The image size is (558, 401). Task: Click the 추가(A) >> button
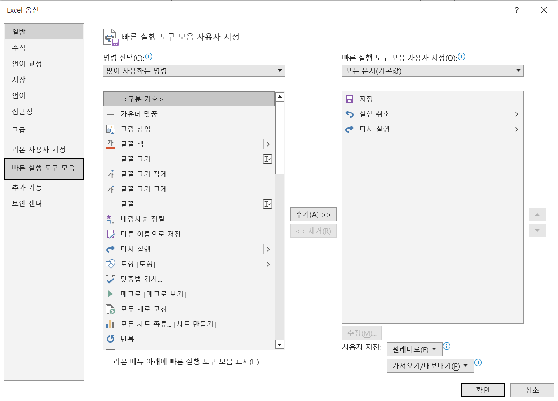313,214
